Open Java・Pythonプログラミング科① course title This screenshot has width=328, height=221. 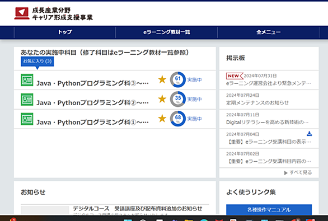pyautogui.click(x=93, y=122)
